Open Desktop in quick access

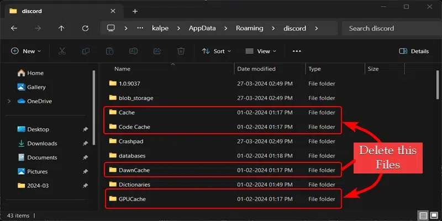coord(33,129)
